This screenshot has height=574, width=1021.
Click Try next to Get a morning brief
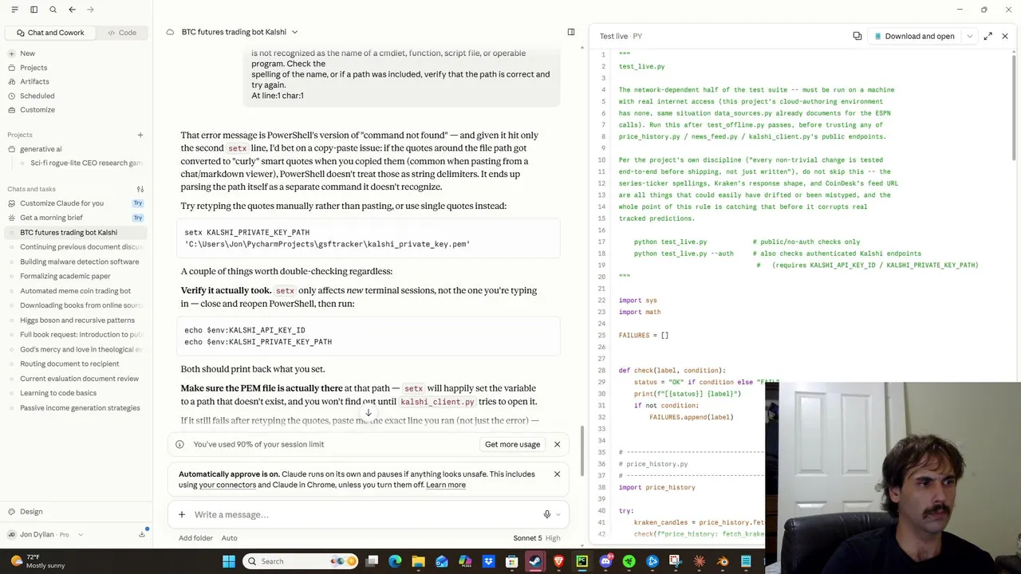pyautogui.click(x=138, y=218)
